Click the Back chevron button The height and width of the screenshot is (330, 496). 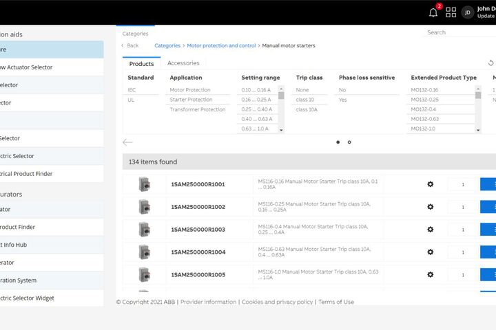tap(130, 45)
